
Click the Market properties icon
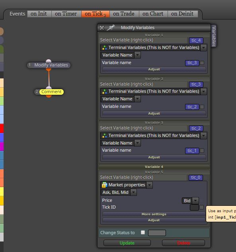[104, 185]
